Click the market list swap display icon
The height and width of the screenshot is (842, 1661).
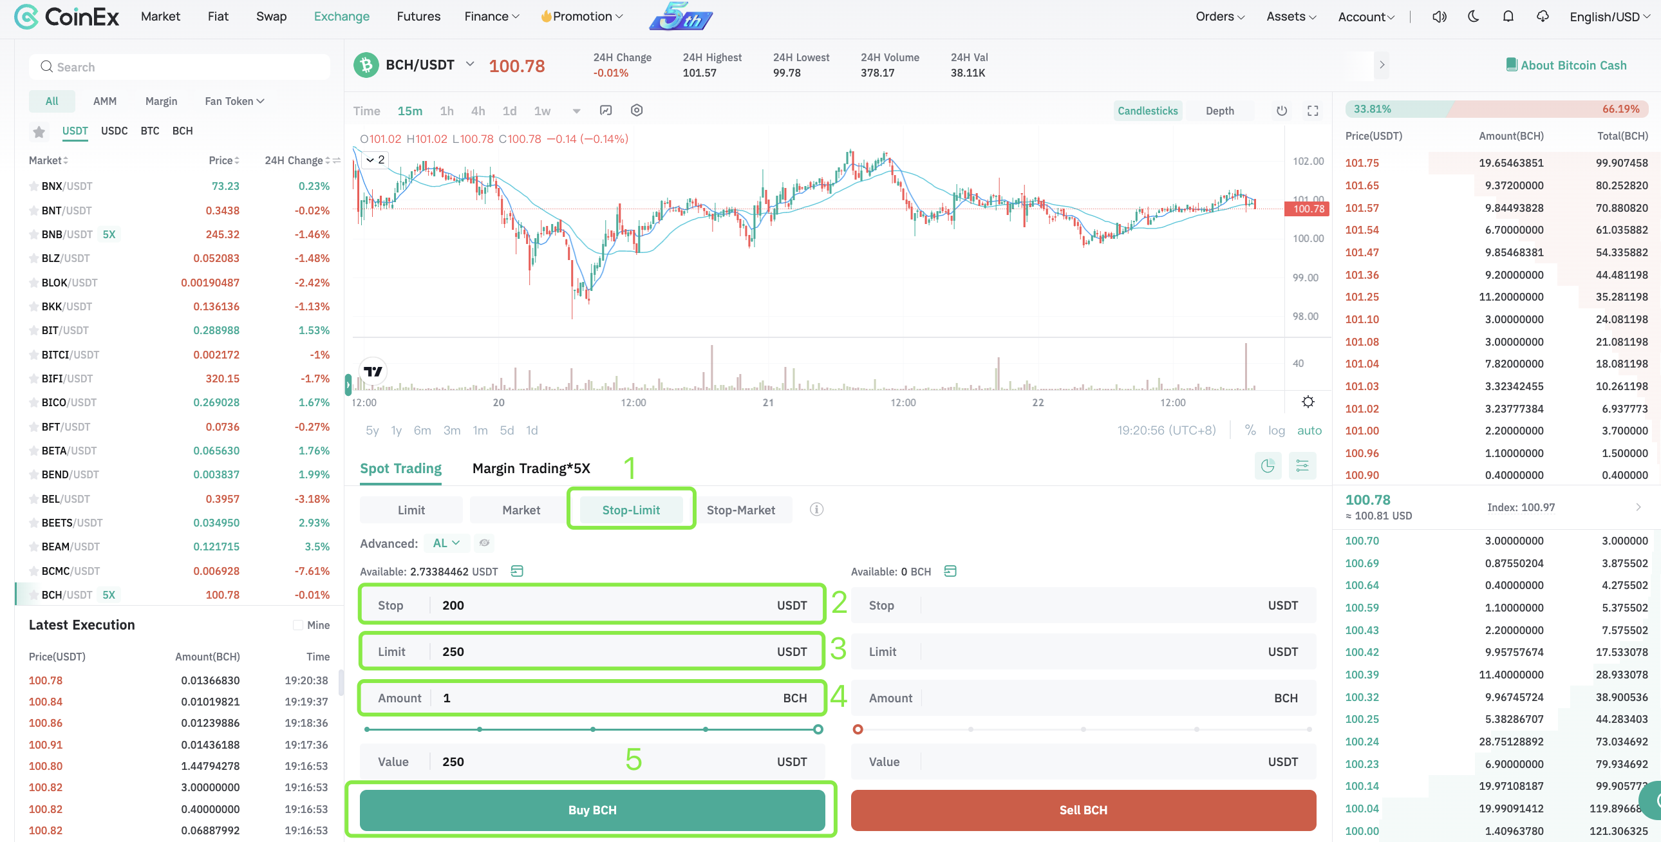337,160
